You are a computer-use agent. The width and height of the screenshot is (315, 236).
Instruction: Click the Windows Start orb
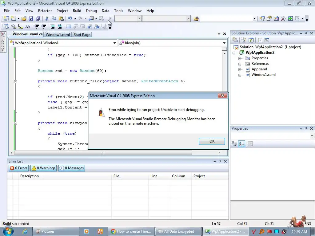(8, 231)
